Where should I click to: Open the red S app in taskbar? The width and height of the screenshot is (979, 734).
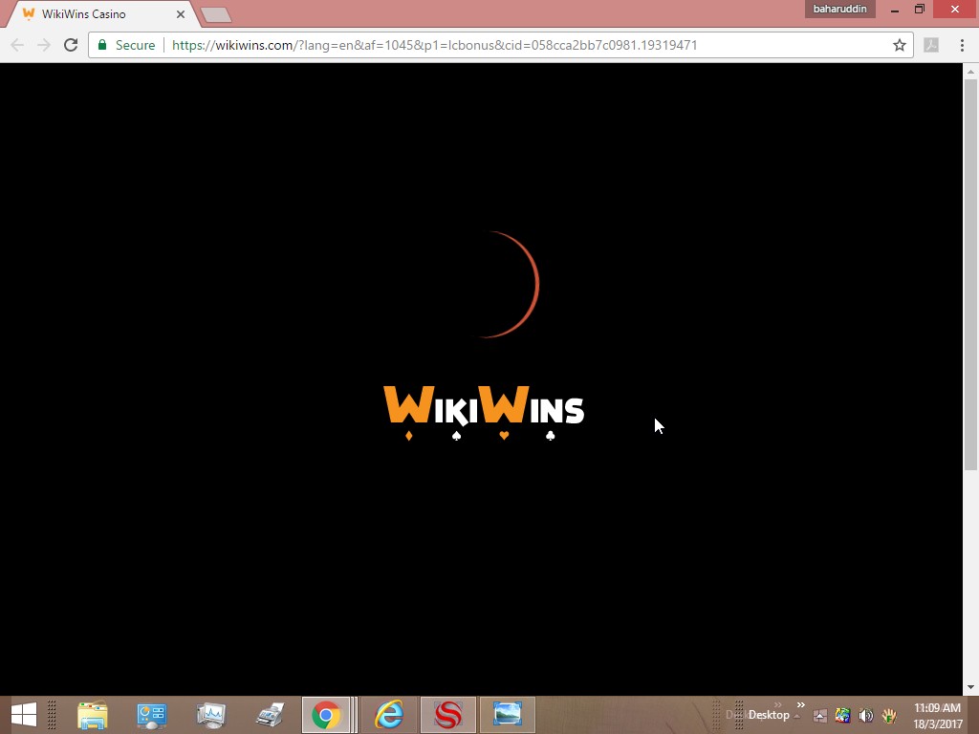(448, 714)
